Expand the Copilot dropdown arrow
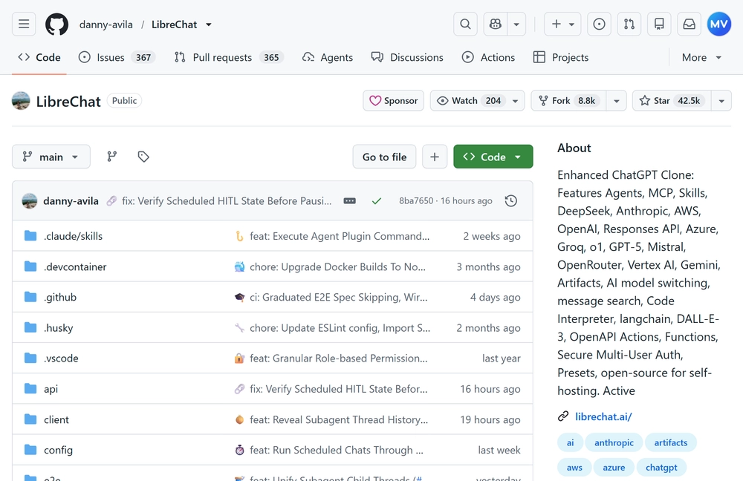This screenshot has height=481, width=743. pos(516,24)
